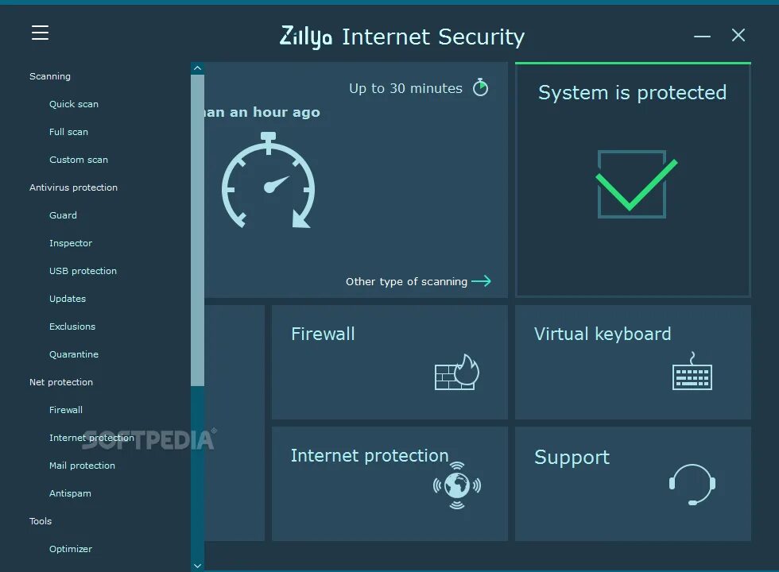Click the small timer icon beside 30 minutes
779x572 pixels.
click(480, 87)
